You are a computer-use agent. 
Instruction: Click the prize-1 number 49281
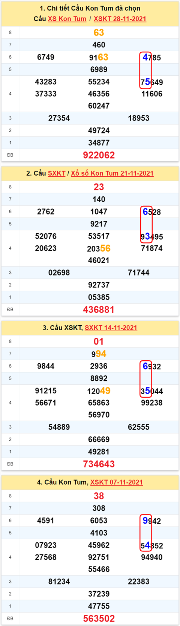click(99, 452)
